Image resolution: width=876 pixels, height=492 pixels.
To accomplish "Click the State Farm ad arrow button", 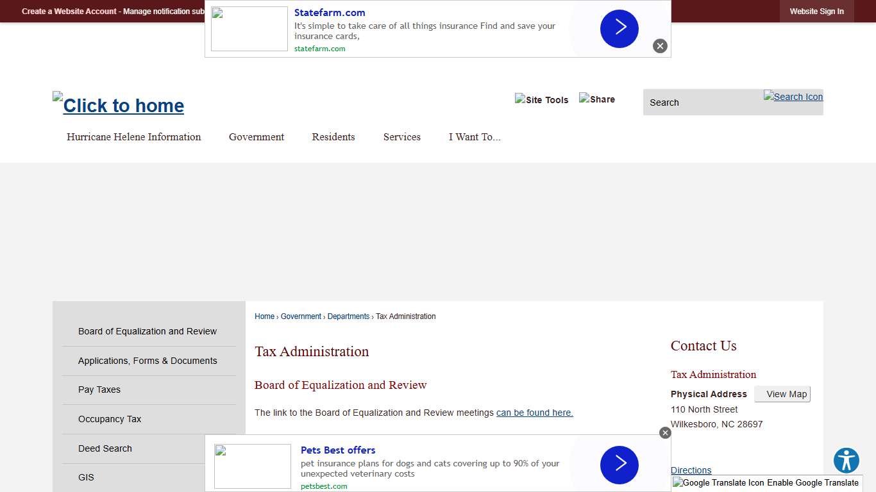I will pos(619,29).
